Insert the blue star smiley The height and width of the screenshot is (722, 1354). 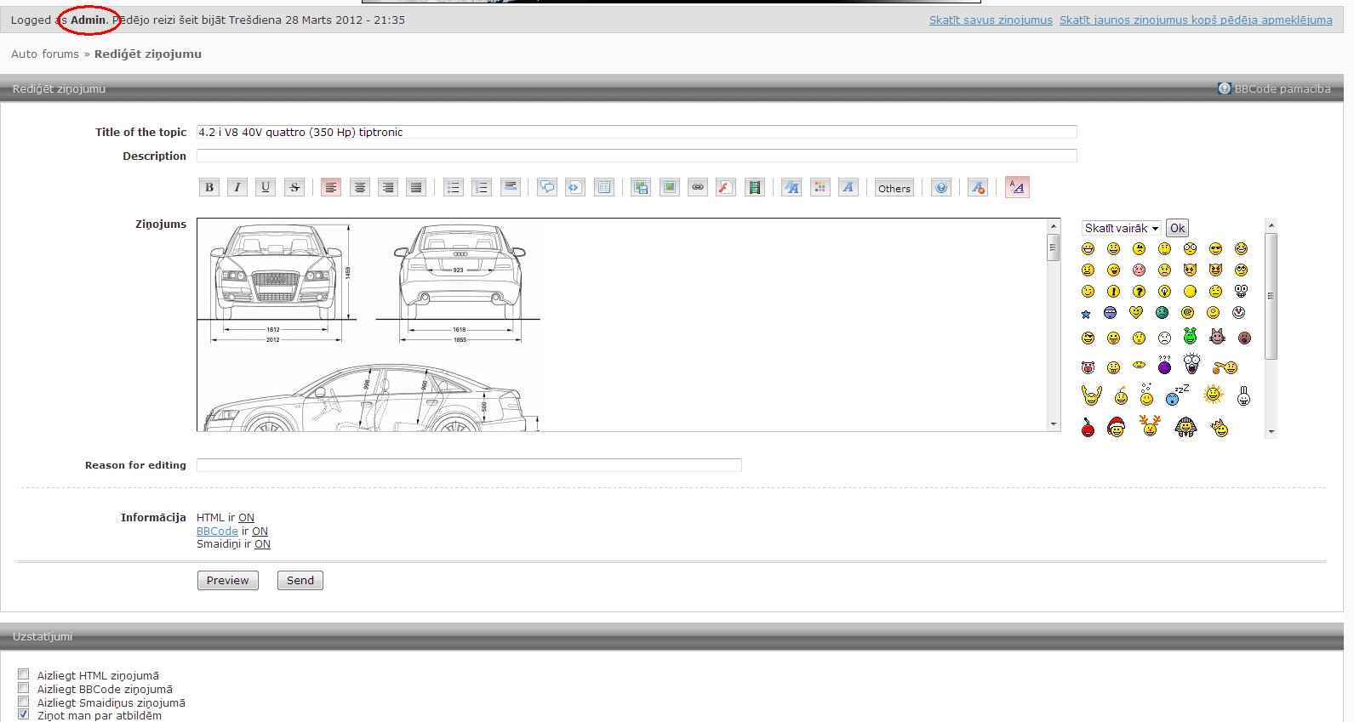tap(1086, 314)
